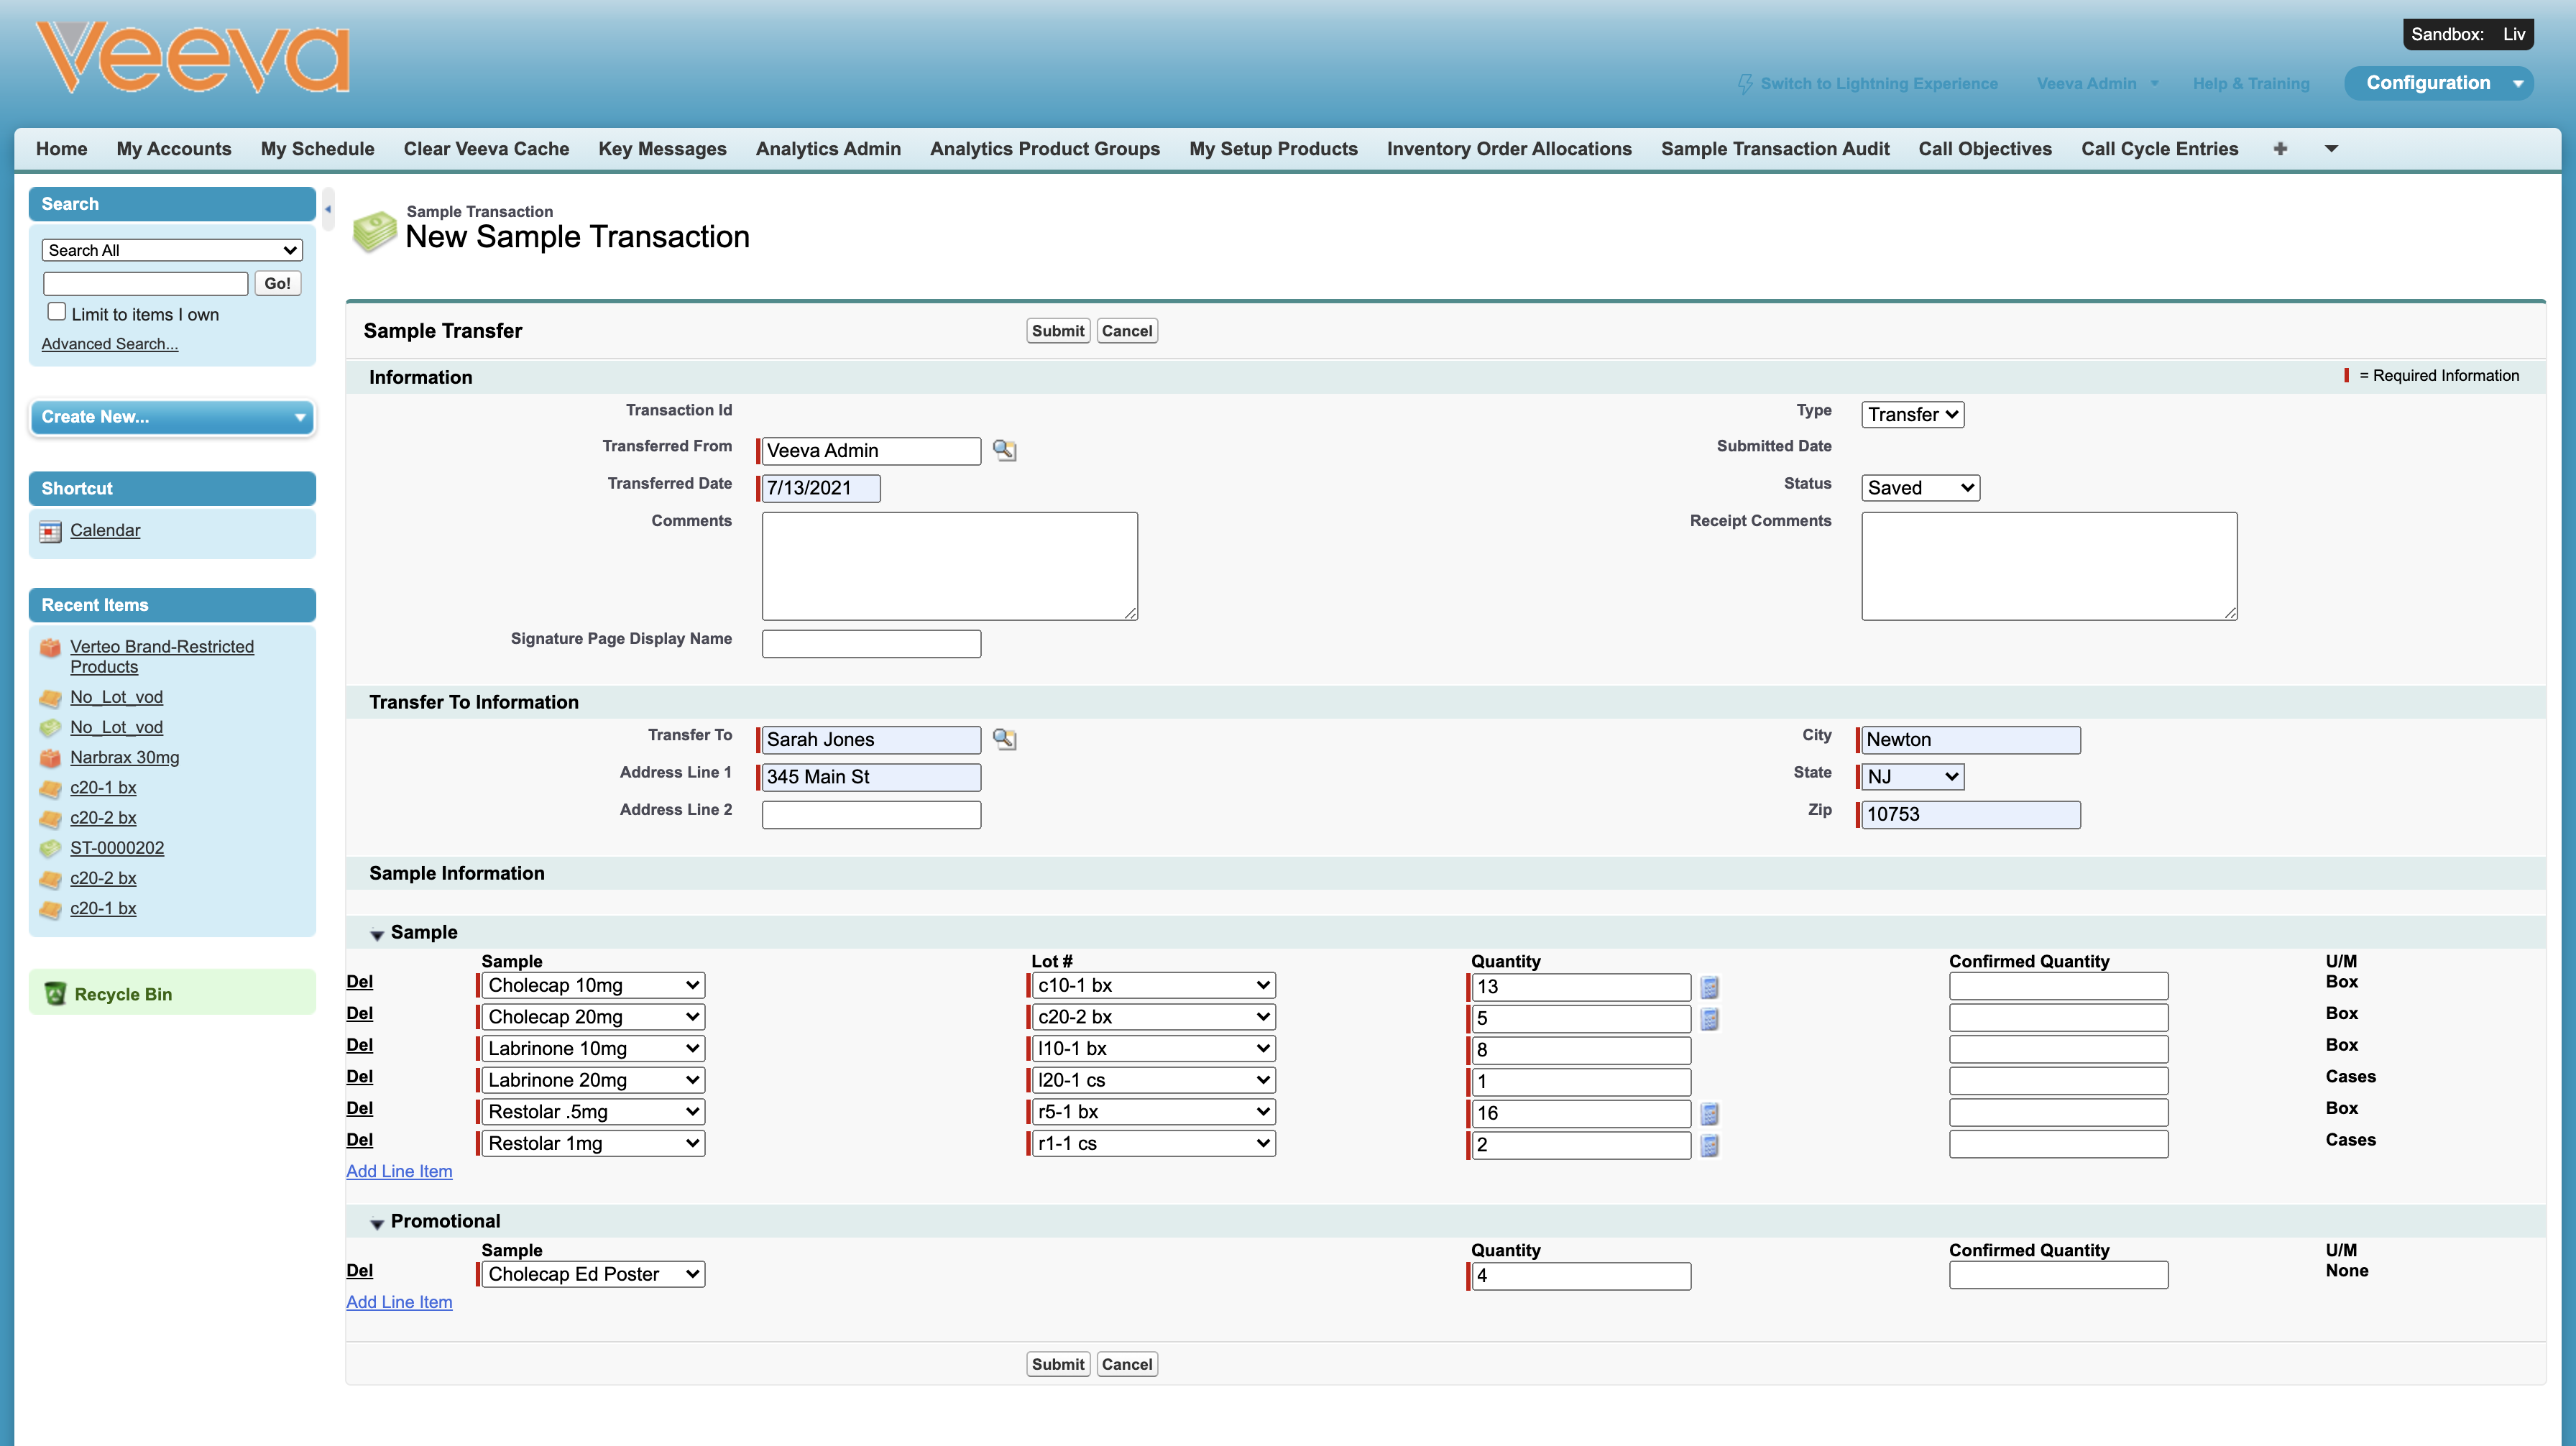Click Add Line Item under Promotional
The height and width of the screenshot is (1446, 2576).
coord(399,1302)
